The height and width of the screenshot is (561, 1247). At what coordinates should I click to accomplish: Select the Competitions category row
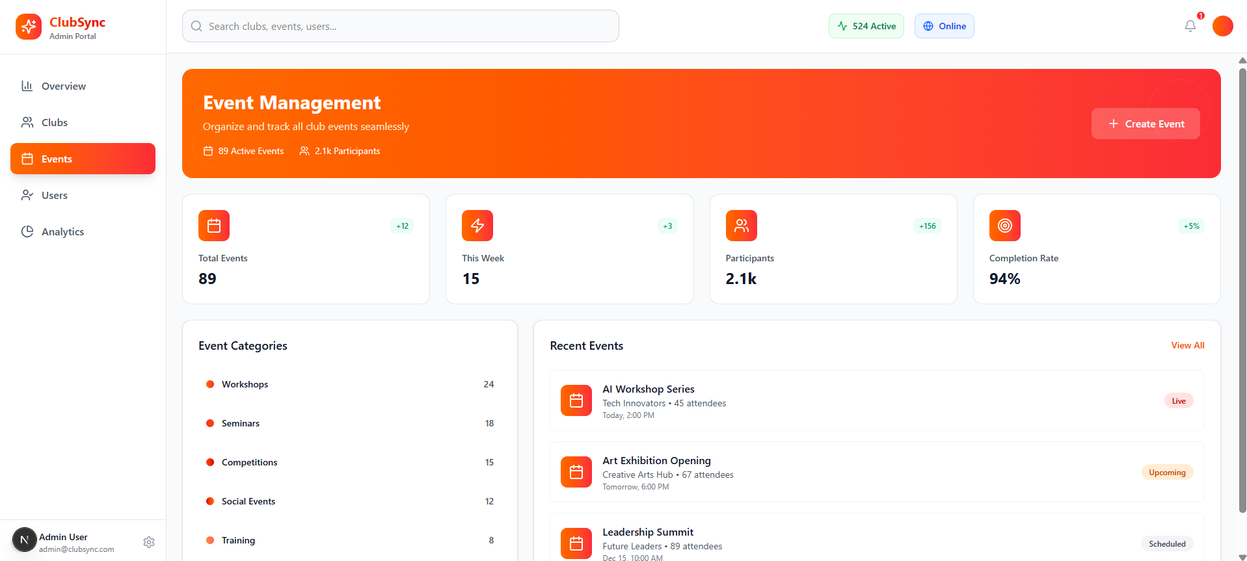(x=350, y=462)
